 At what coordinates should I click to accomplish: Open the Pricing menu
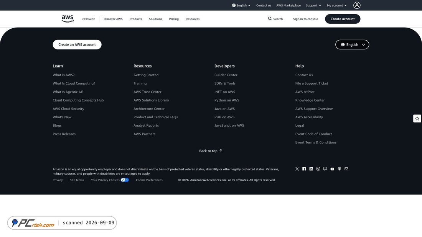[173, 19]
